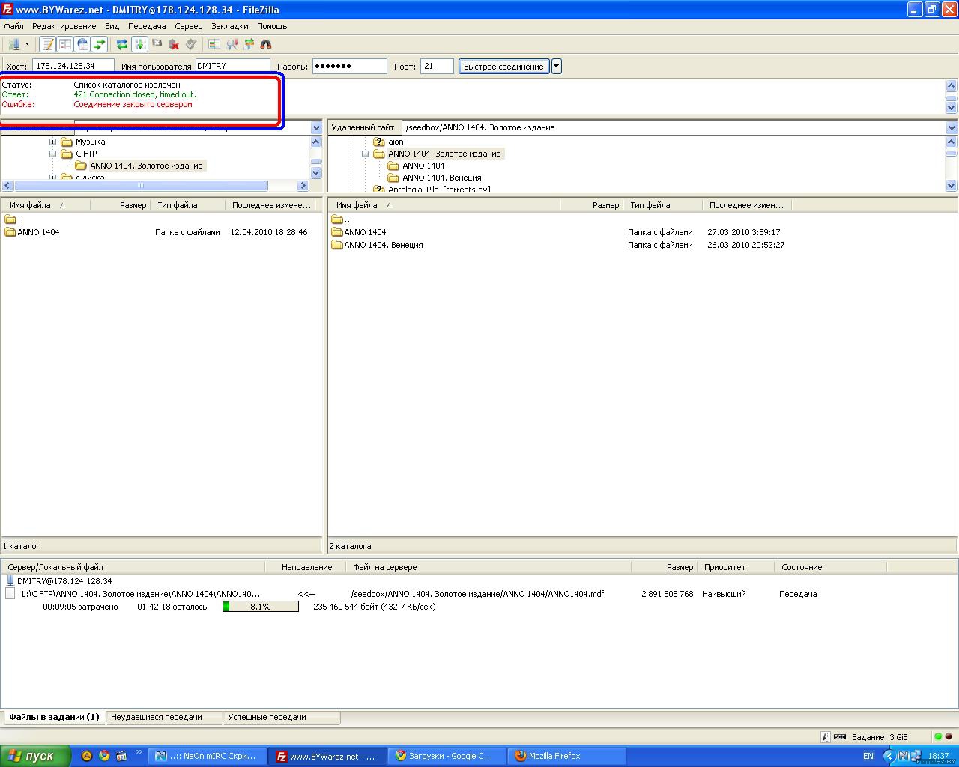Switch to Файлы в задании tab

point(54,717)
